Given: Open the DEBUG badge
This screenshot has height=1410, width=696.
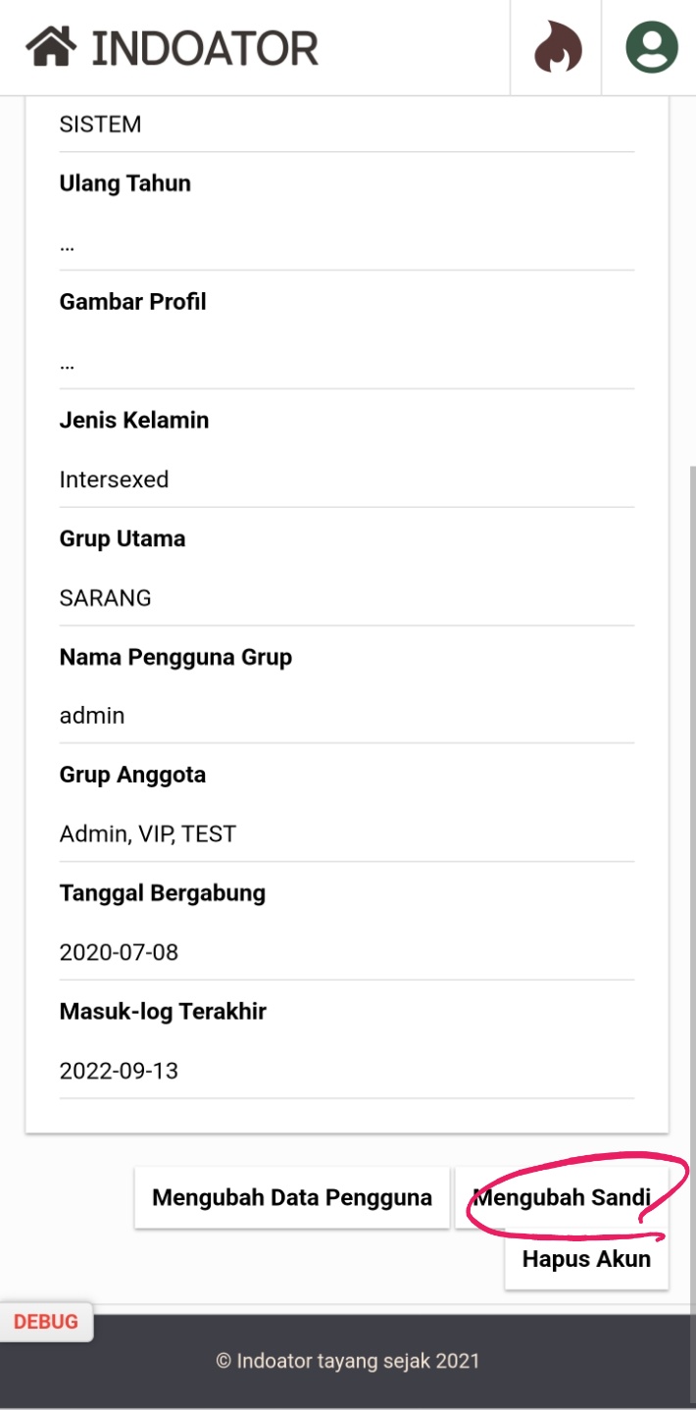Looking at the screenshot, I should 46,1322.
